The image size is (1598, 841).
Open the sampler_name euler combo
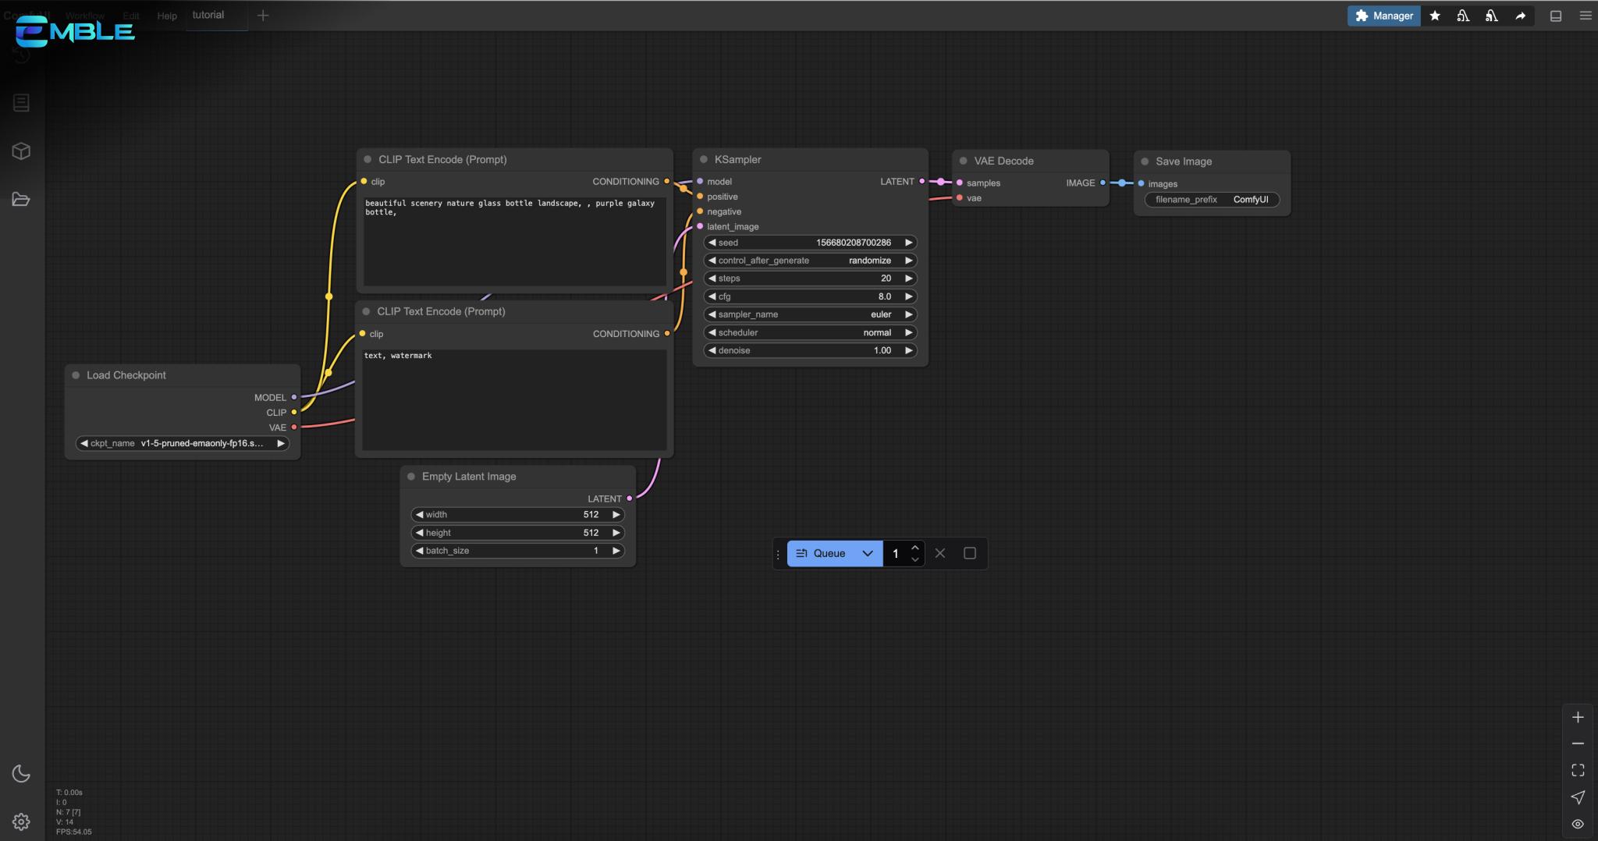pyautogui.click(x=810, y=314)
